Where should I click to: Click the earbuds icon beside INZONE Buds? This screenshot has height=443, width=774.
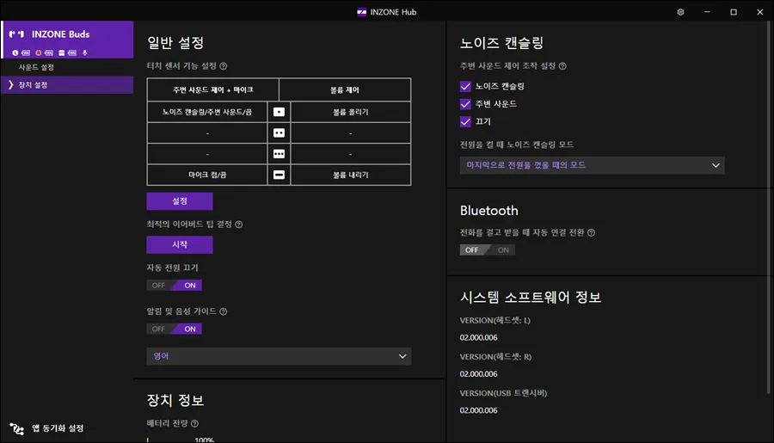click(16, 34)
